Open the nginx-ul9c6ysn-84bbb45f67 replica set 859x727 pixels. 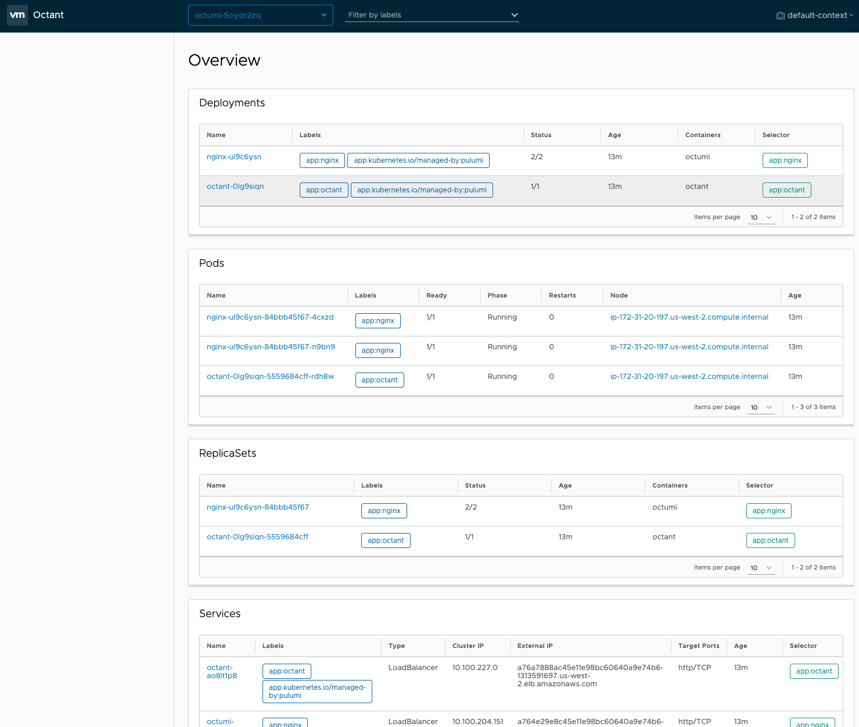pyautogui.click(x=258, y=507)
